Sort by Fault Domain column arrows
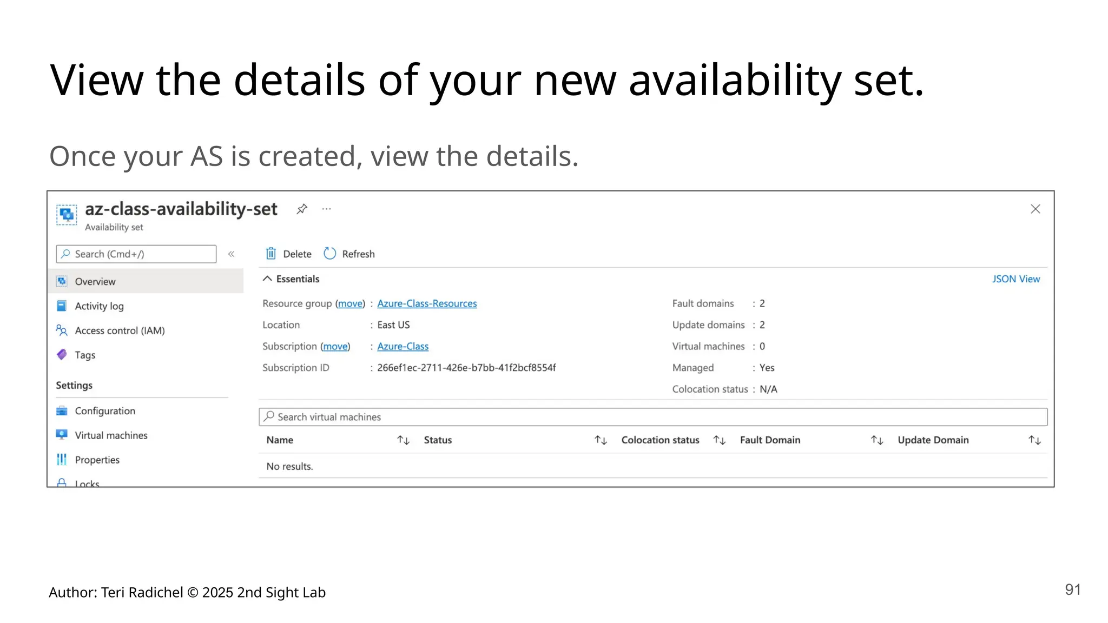This screenshot has width=1108, height=623. 876,440
